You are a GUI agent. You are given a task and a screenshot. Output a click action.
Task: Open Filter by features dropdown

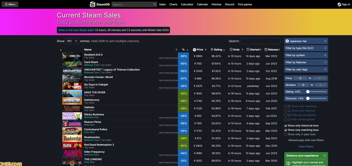[306, 62]
